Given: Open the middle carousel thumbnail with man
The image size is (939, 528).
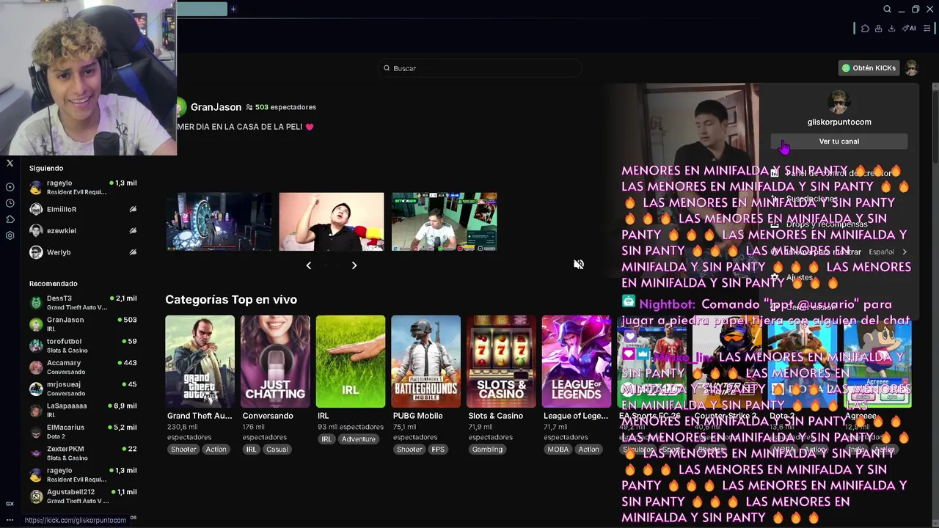Looking at the screenshot, I should coord(331,221).
